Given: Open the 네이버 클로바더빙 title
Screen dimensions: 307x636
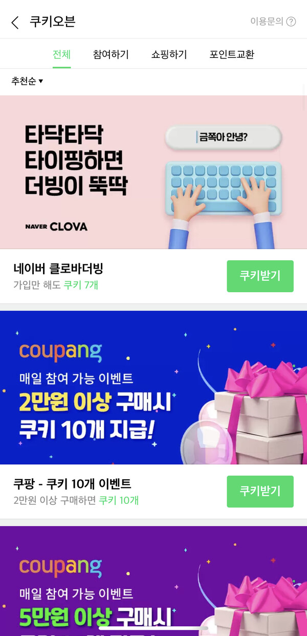Looking at the screenshot, I should [58, 269].
